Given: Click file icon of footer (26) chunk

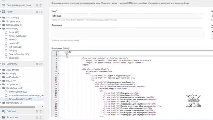Looking at the screenshot, I should click(x=6, y=32).
